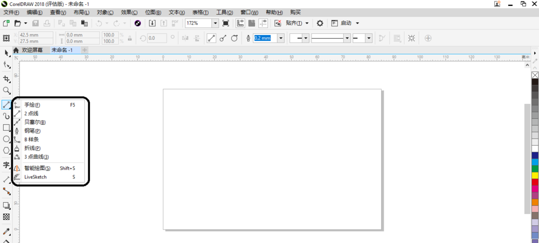Switch to the 欢迎屏幕 tab

coord(32,50)
